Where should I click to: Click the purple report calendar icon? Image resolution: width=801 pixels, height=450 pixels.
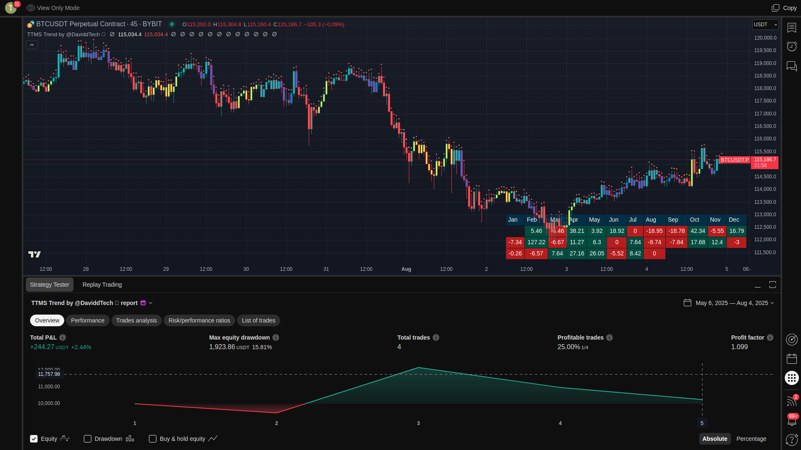tap(143, 303)
